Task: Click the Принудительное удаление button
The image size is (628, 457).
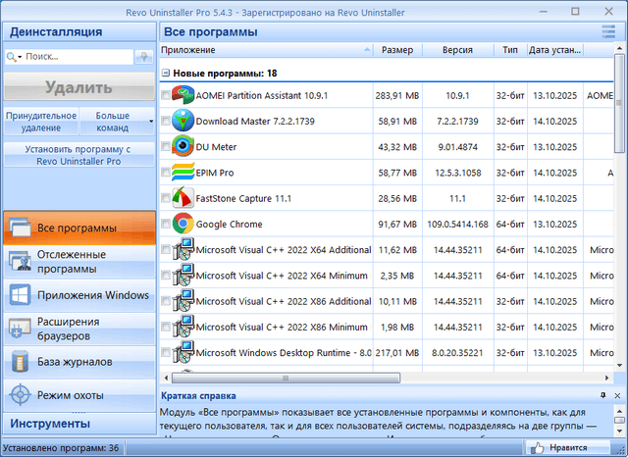Action: tap(40, 121)
